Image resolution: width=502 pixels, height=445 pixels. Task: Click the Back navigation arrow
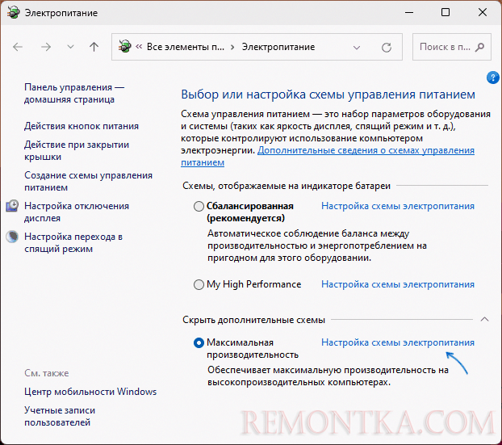pyautogui.click(x=18, y=47)
